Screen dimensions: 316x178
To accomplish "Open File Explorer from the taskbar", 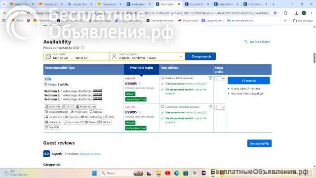I will pos(158,173).
